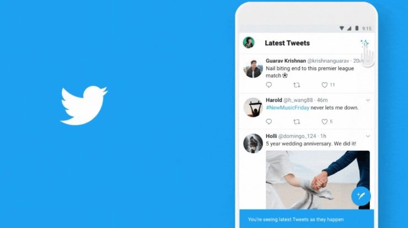Retweet Guarav Krishnan's premier league tweet

(x=297, y=85)
